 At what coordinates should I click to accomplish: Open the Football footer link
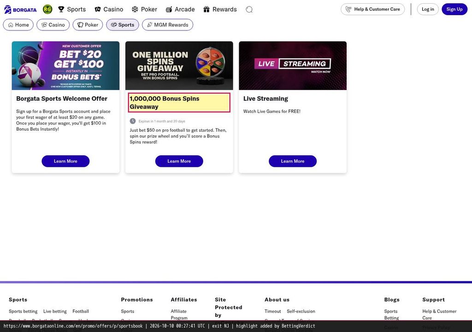pyautogui.click(x=81, y=311)
